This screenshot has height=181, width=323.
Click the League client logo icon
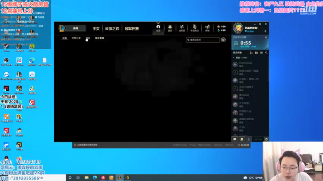pyautogui.click(x=62, y=28)
